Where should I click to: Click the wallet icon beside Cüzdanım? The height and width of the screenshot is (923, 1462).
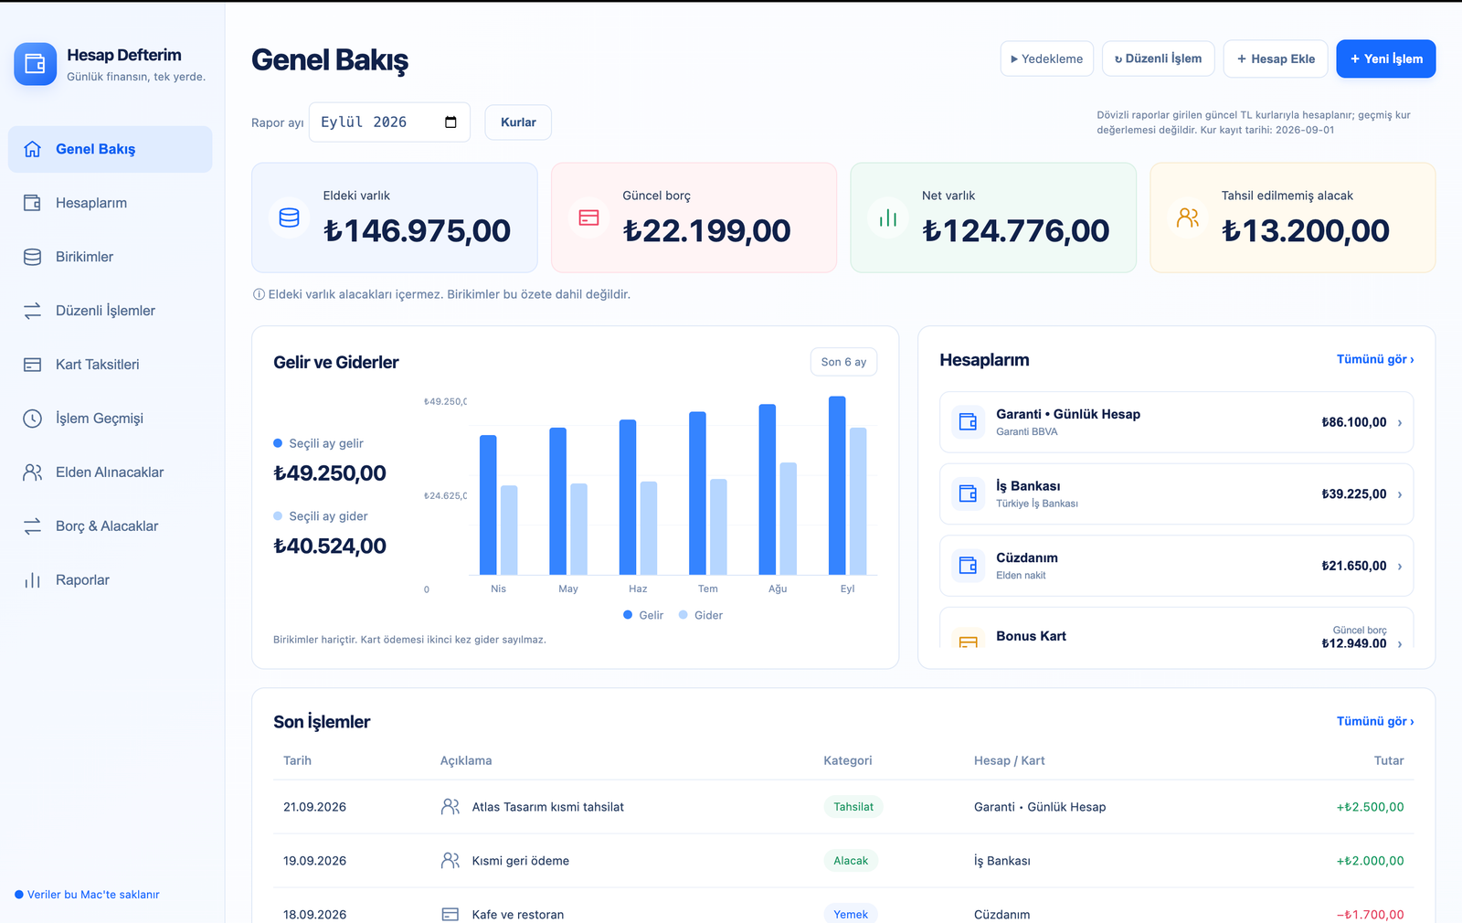968,566
